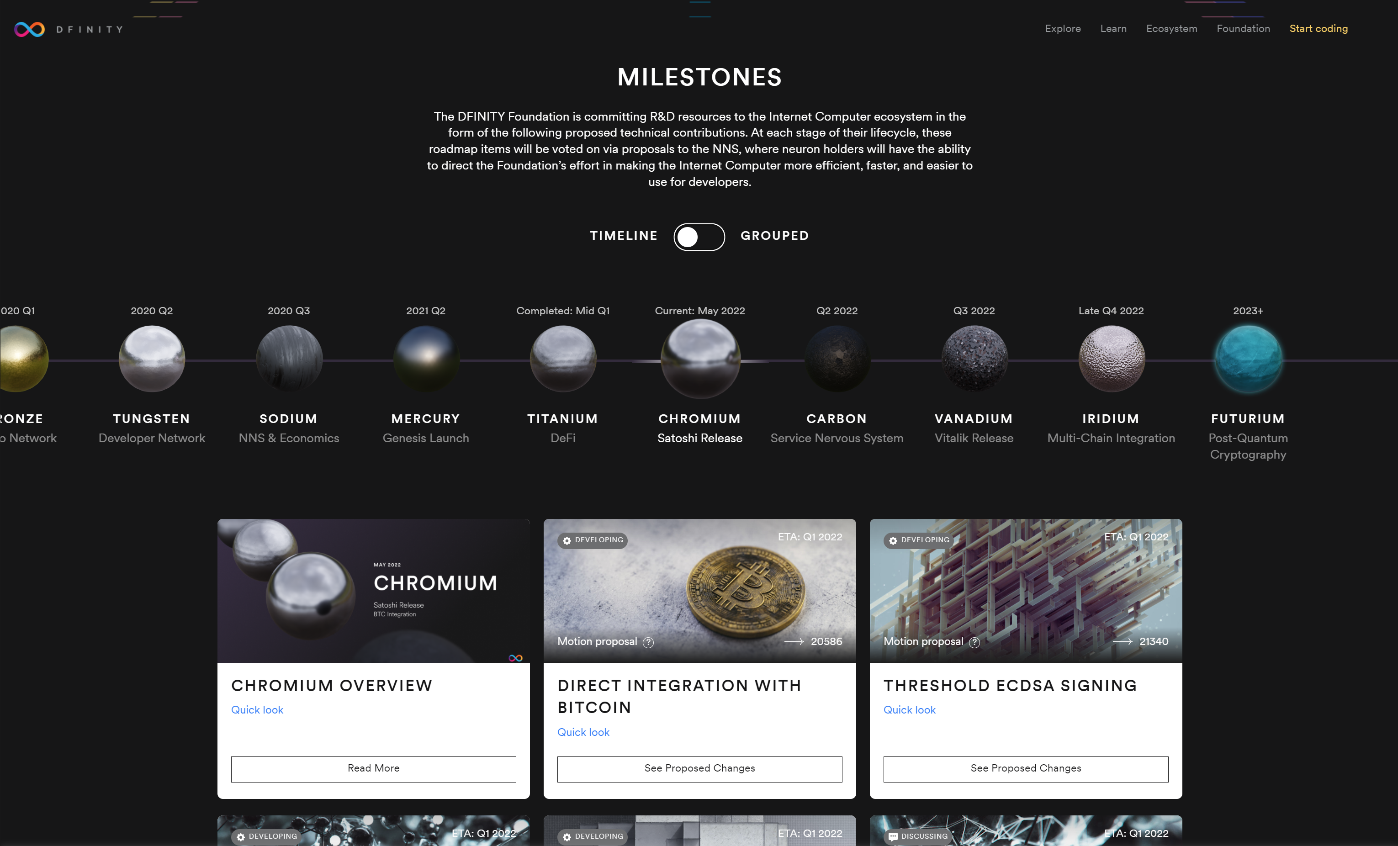Click the DISCUSSING status badge
Screen dimensions: 1398x846
coord(917,837)
